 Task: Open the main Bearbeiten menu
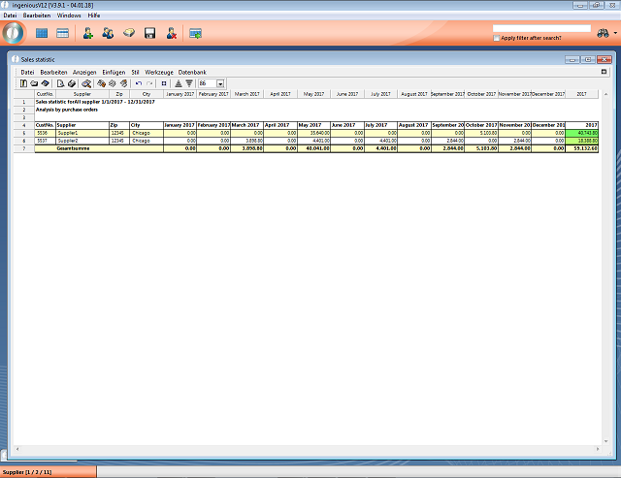pos(37,16)
